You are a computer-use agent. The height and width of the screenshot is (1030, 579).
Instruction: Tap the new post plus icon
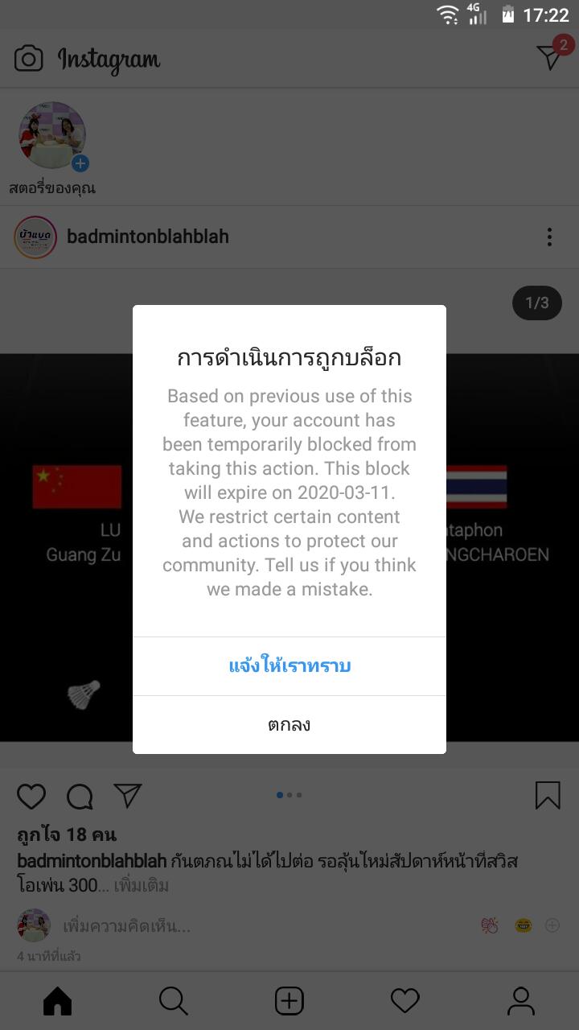tap(289, 1001)
